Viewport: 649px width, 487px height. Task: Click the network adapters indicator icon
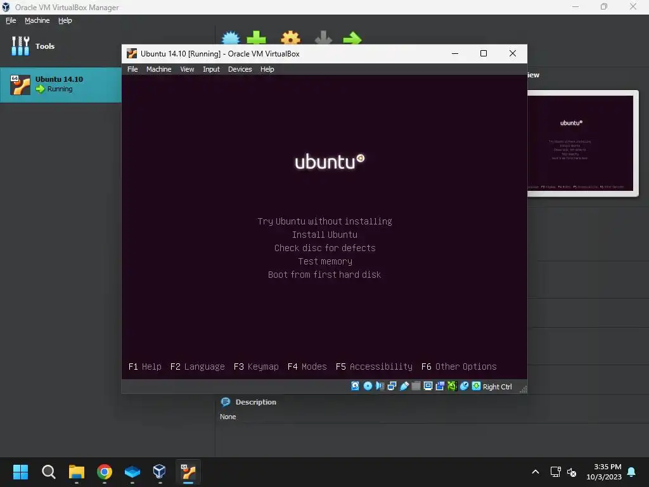click(x=392, y=386)
